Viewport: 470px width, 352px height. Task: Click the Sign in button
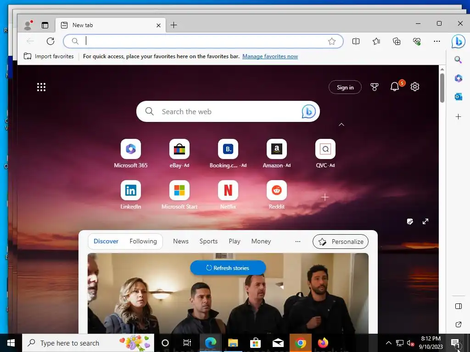point(345,87)
